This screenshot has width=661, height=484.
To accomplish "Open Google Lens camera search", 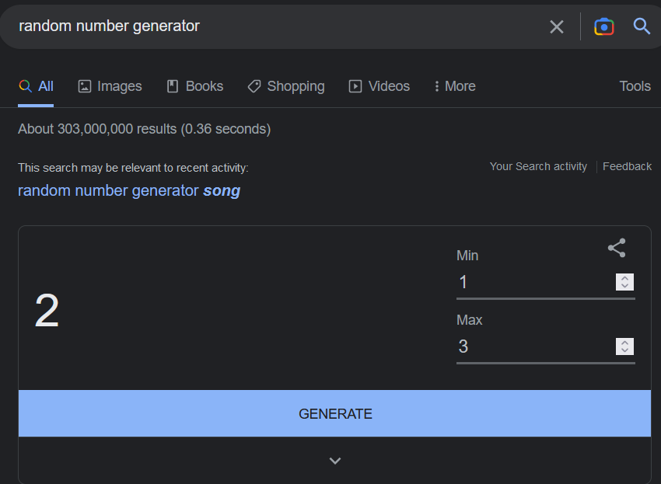I will click(x=603, y=26).
